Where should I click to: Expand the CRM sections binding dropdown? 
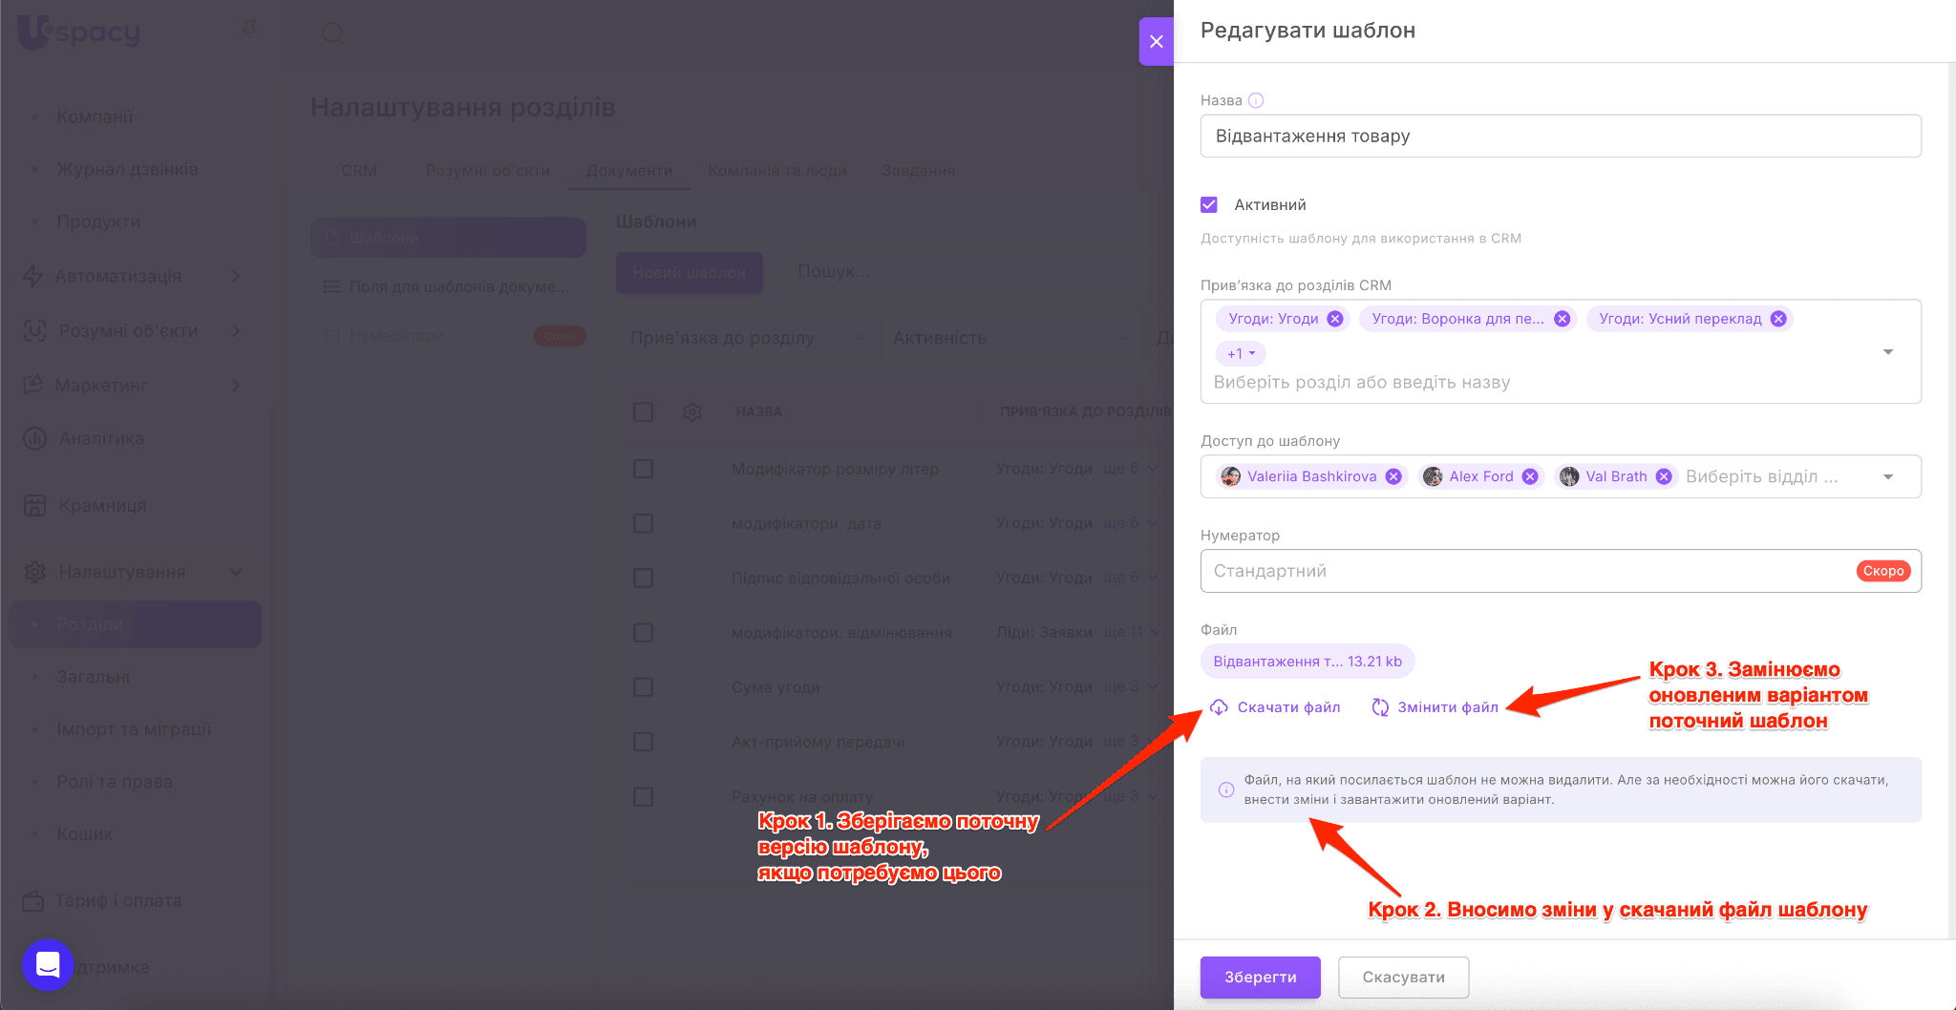pyautogui.click(x=1887, y=352)
